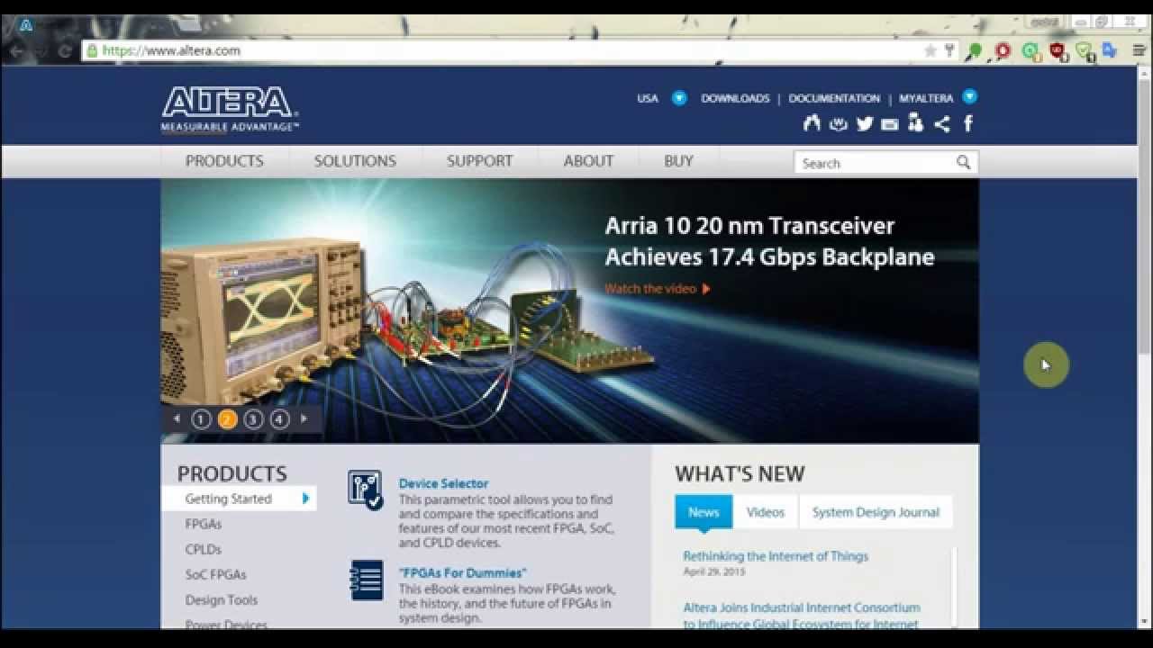
Task: Expand the USA region dropdown arrow
Action: point(679,97)
